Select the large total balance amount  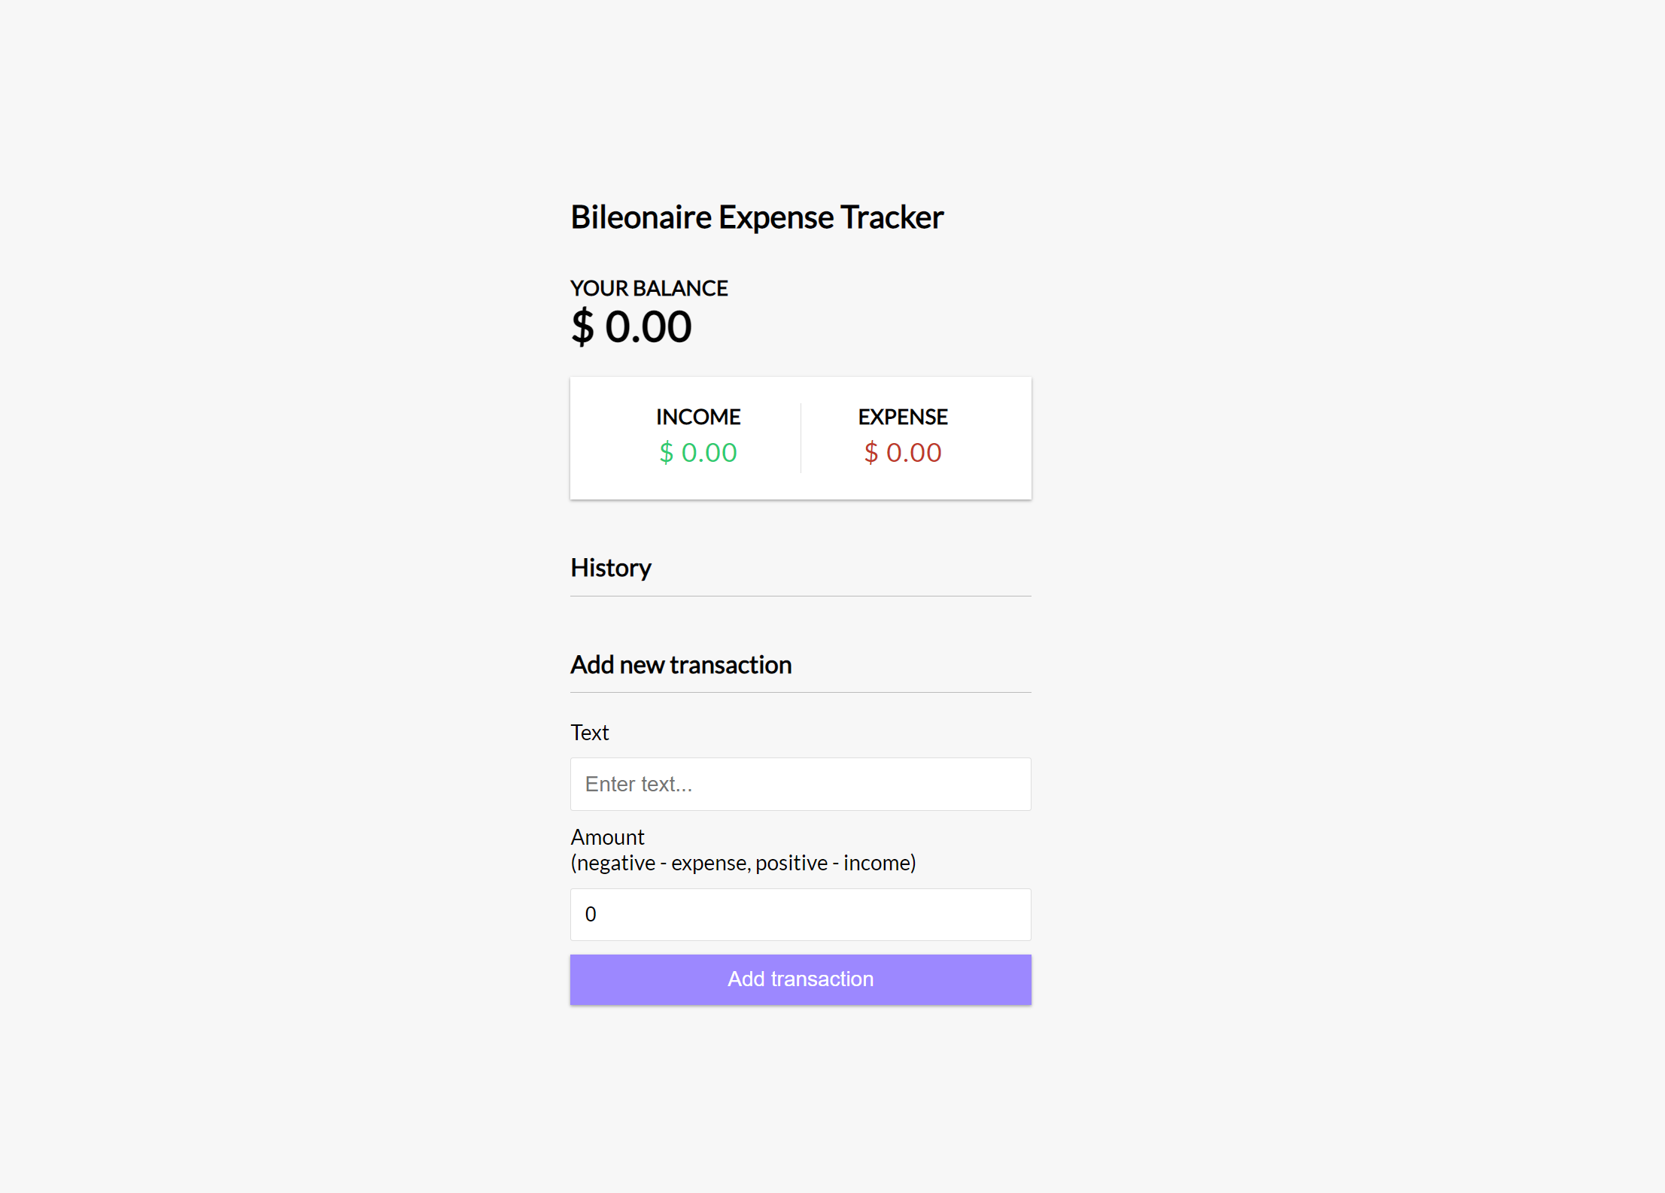[x=631, y=327]
